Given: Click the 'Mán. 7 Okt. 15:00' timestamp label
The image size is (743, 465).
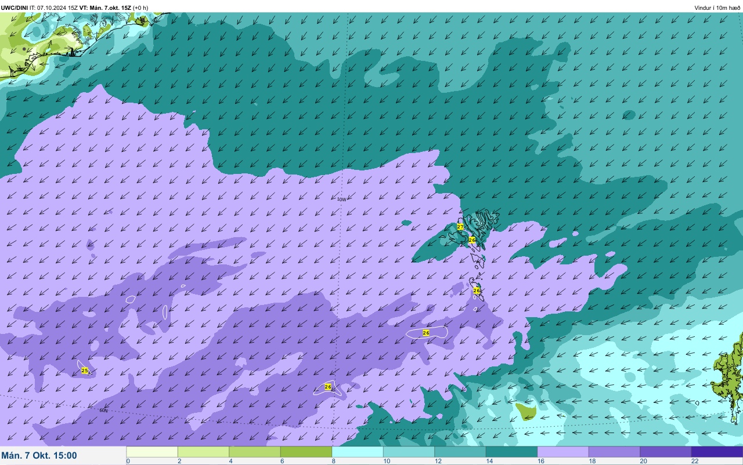Looking at the screenshot, I should pyautogui.click(x=39, y=456).
